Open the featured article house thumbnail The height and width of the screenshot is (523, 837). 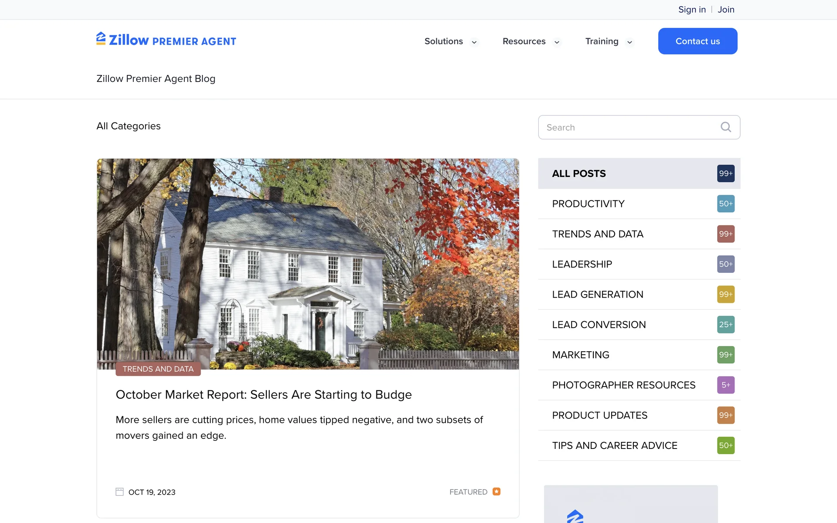(x=308, y=264)
